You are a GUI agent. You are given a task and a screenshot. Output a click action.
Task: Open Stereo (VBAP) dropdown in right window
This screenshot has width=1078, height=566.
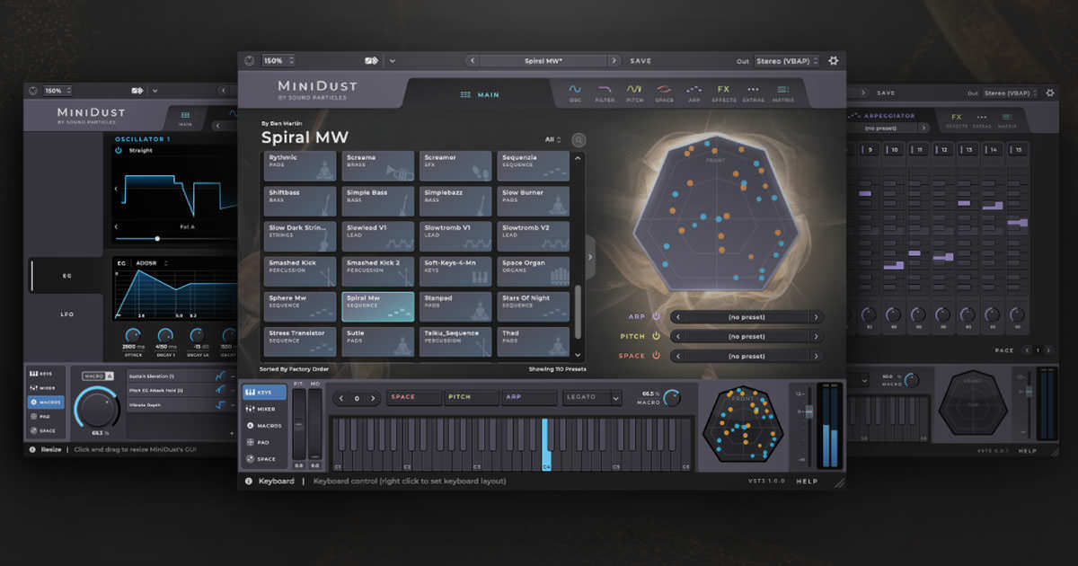click(x=1010, y=93)
